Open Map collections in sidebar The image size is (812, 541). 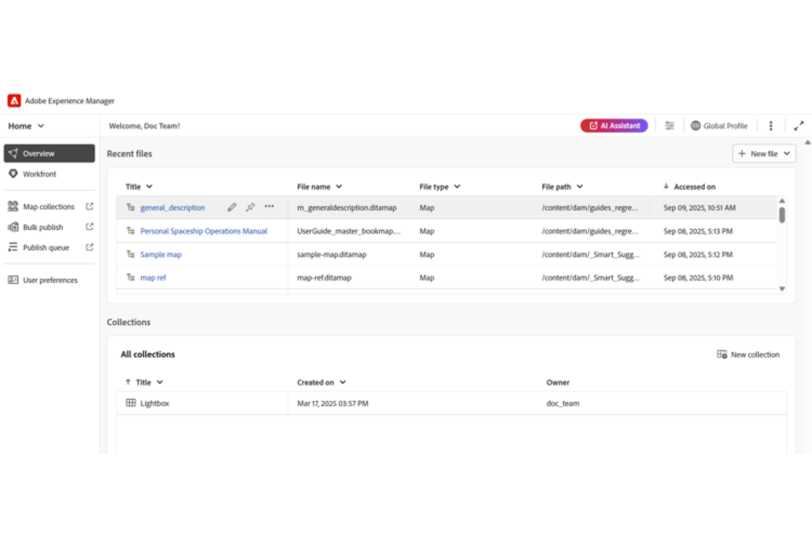pos(49,207)
